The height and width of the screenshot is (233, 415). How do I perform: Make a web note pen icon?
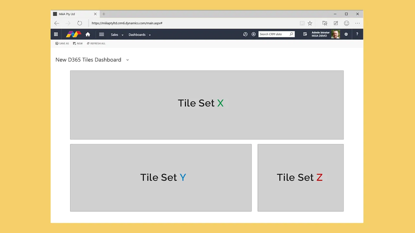(336, 23)
